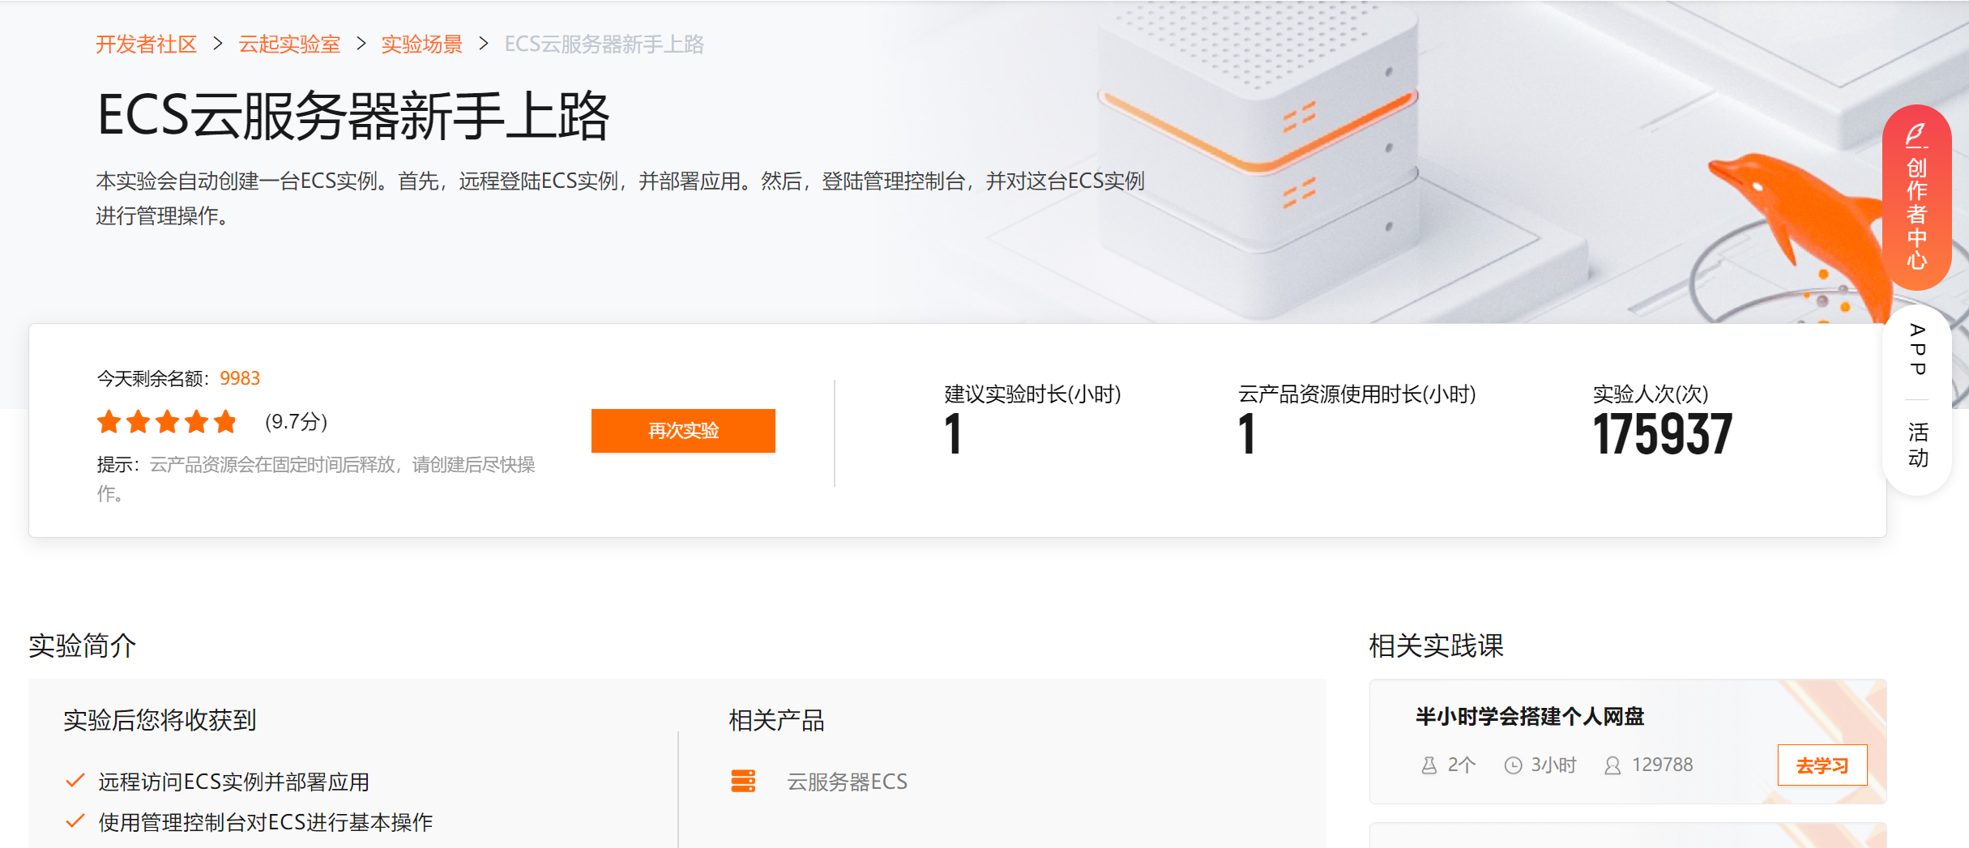Click checkmark beside 远程访问ECS实例并部署应用
Image resolution: width=1969 pixels, height=848 pixels.
(x=75, y=781)
